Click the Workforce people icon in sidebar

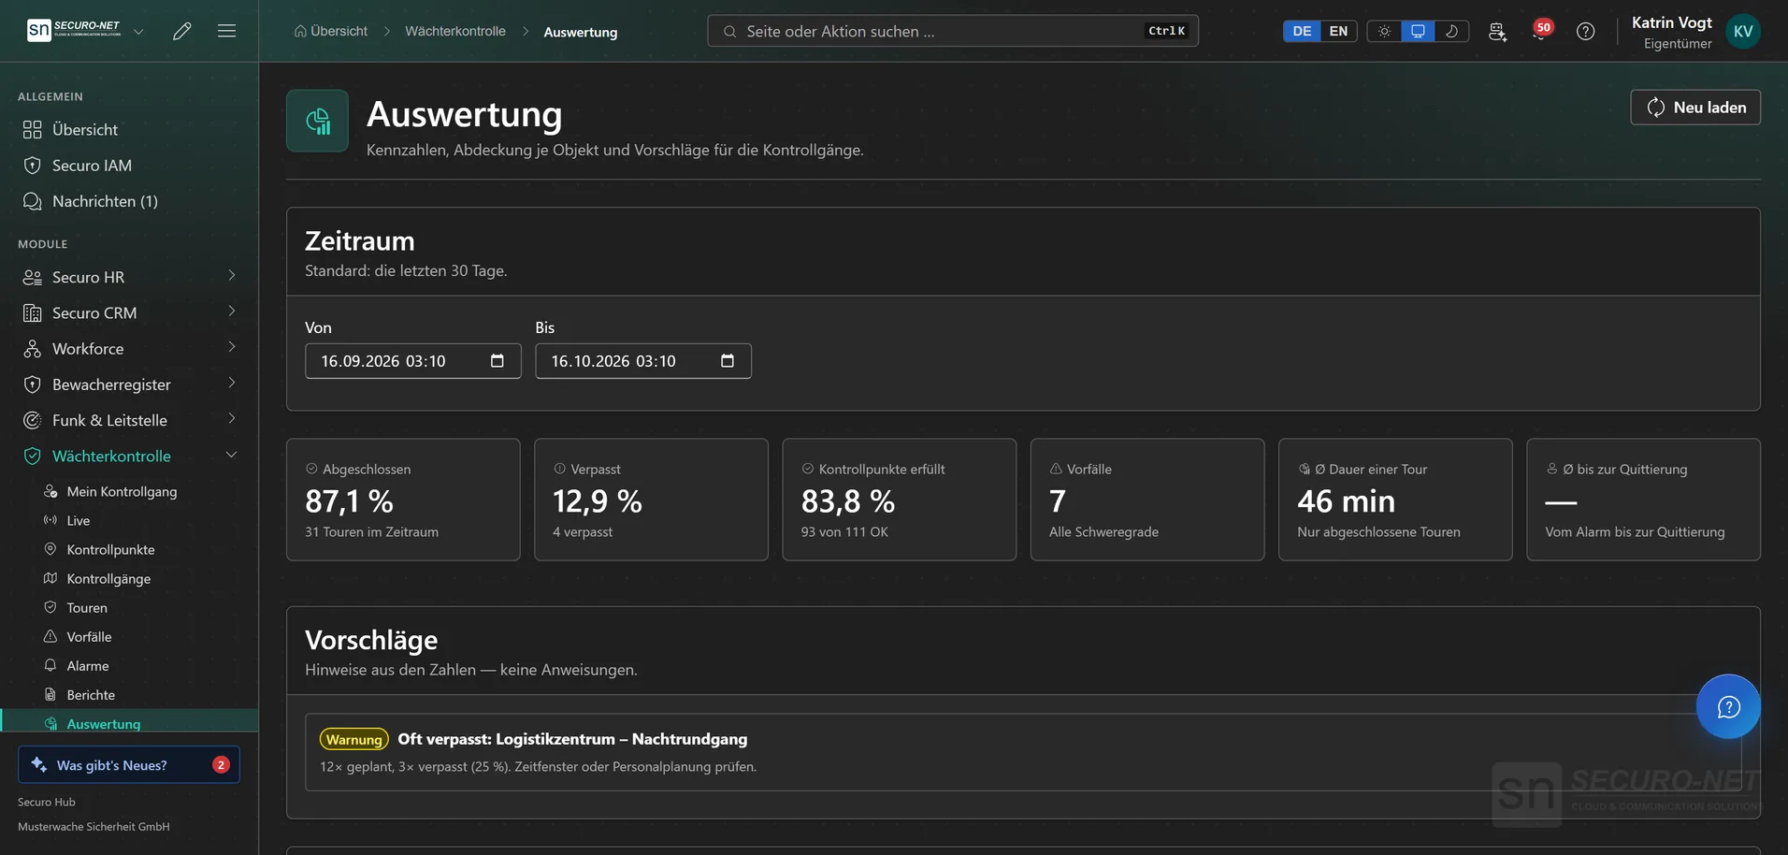tap(33, 349)
